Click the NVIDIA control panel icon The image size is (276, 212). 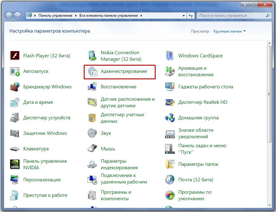point(15,164)
